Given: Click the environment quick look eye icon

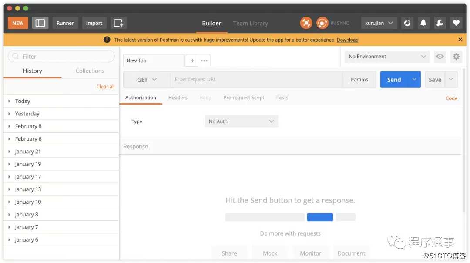Looking at the screenshot, I should (x=440, y=57).
